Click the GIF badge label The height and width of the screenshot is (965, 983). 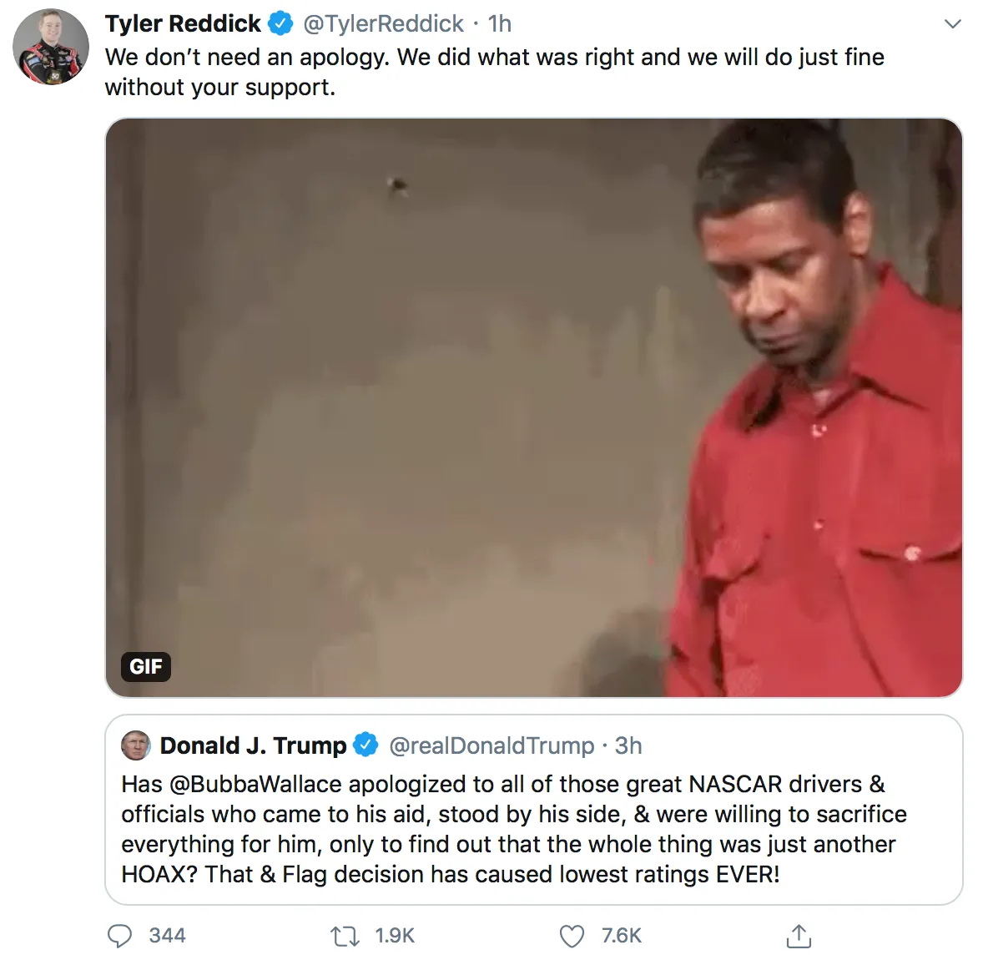tap(146, 666)
